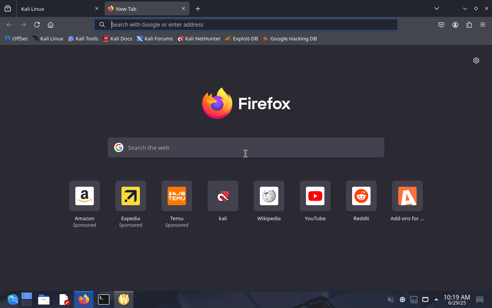Click the workspace switcher in taskbar
This screenshot has width=492, height=308.
(27, 299)
